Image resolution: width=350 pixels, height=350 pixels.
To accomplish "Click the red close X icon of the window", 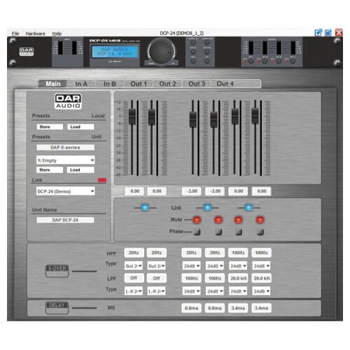I will (x=339, y=32).
